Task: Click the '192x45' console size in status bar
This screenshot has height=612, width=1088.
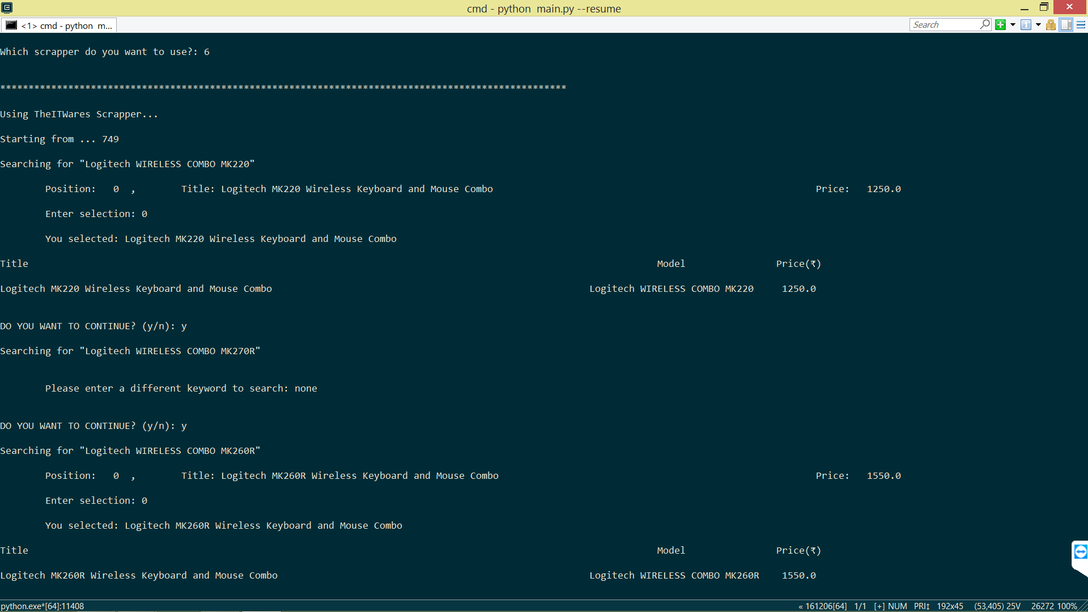Action: click(950, 606)
